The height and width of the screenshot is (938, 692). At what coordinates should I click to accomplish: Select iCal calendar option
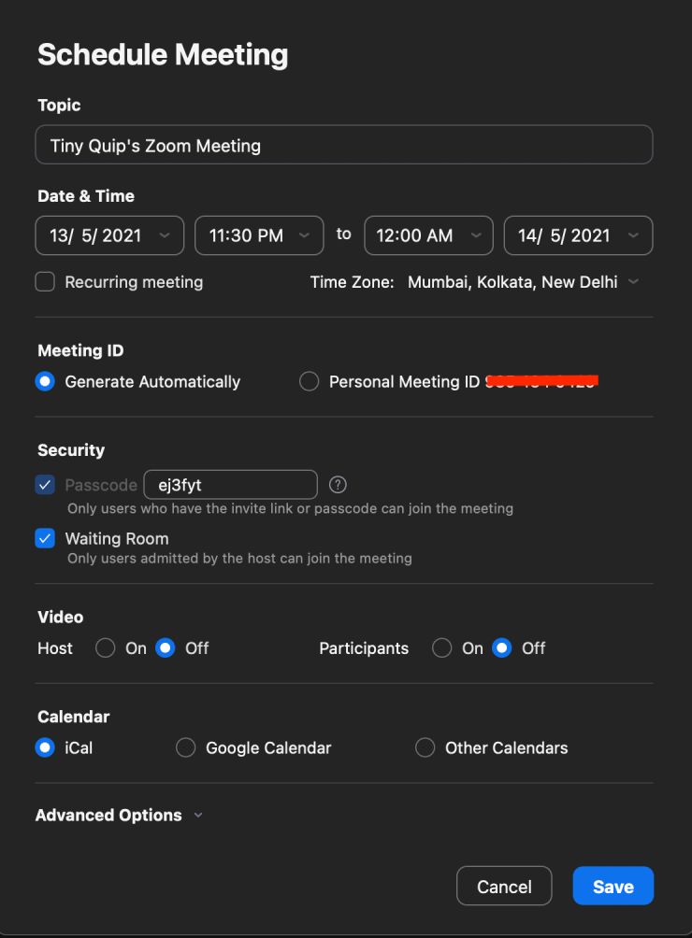45,747
